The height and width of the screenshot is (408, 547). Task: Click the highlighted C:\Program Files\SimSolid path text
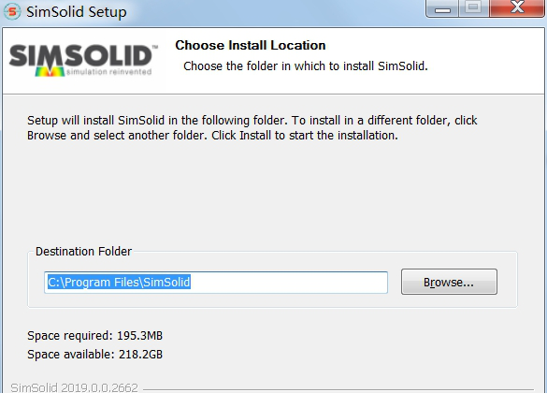[119, 282]
